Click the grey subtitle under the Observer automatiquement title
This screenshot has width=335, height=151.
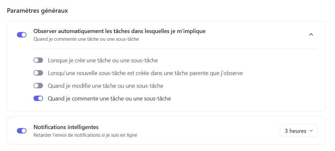(x=86, y=39)
